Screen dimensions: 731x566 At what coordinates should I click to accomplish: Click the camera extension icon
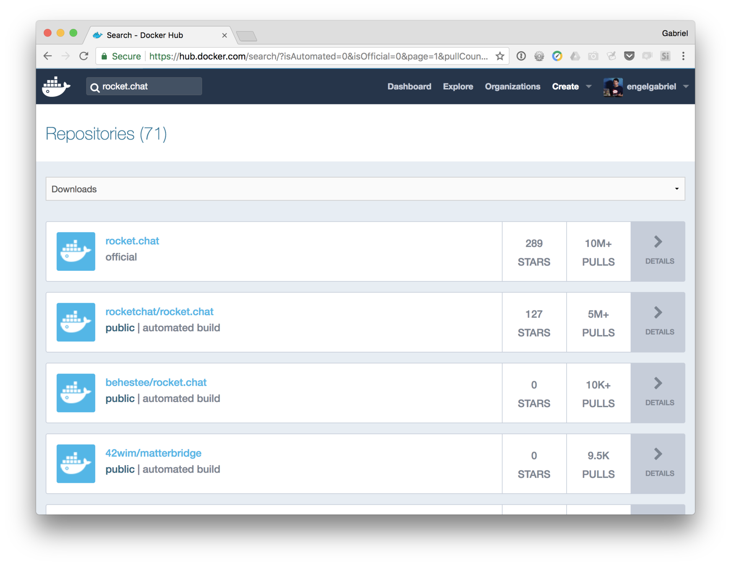[x=593, y=56]
